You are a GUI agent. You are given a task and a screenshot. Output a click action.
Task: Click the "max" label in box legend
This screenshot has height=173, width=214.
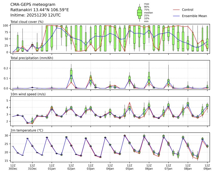[146, 4]
